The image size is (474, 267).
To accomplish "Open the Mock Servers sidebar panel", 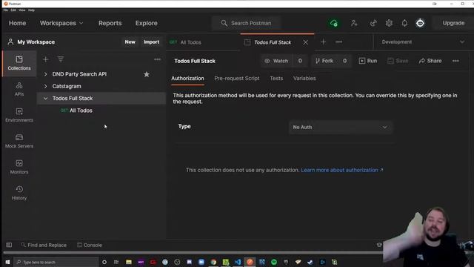I will [19, 141].
